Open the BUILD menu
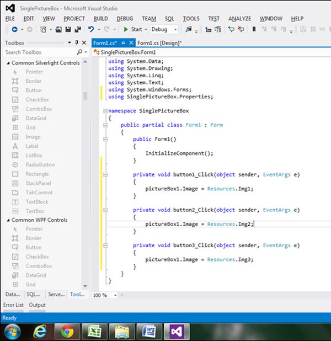This screenshot has width=331, height=341. (x=100, y=18)
